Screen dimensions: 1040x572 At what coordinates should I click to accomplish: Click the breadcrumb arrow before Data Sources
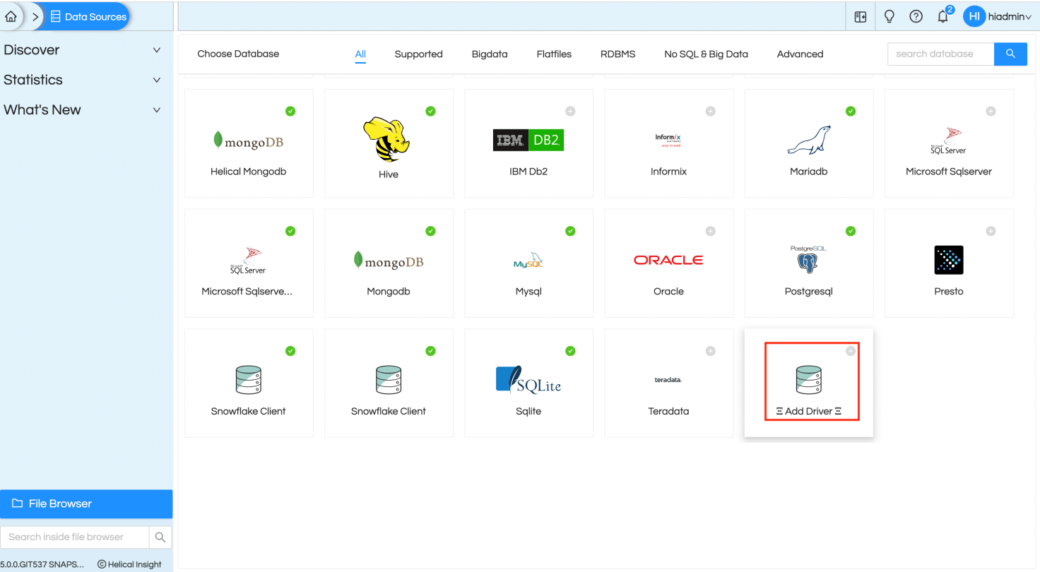tap(35, 16)
